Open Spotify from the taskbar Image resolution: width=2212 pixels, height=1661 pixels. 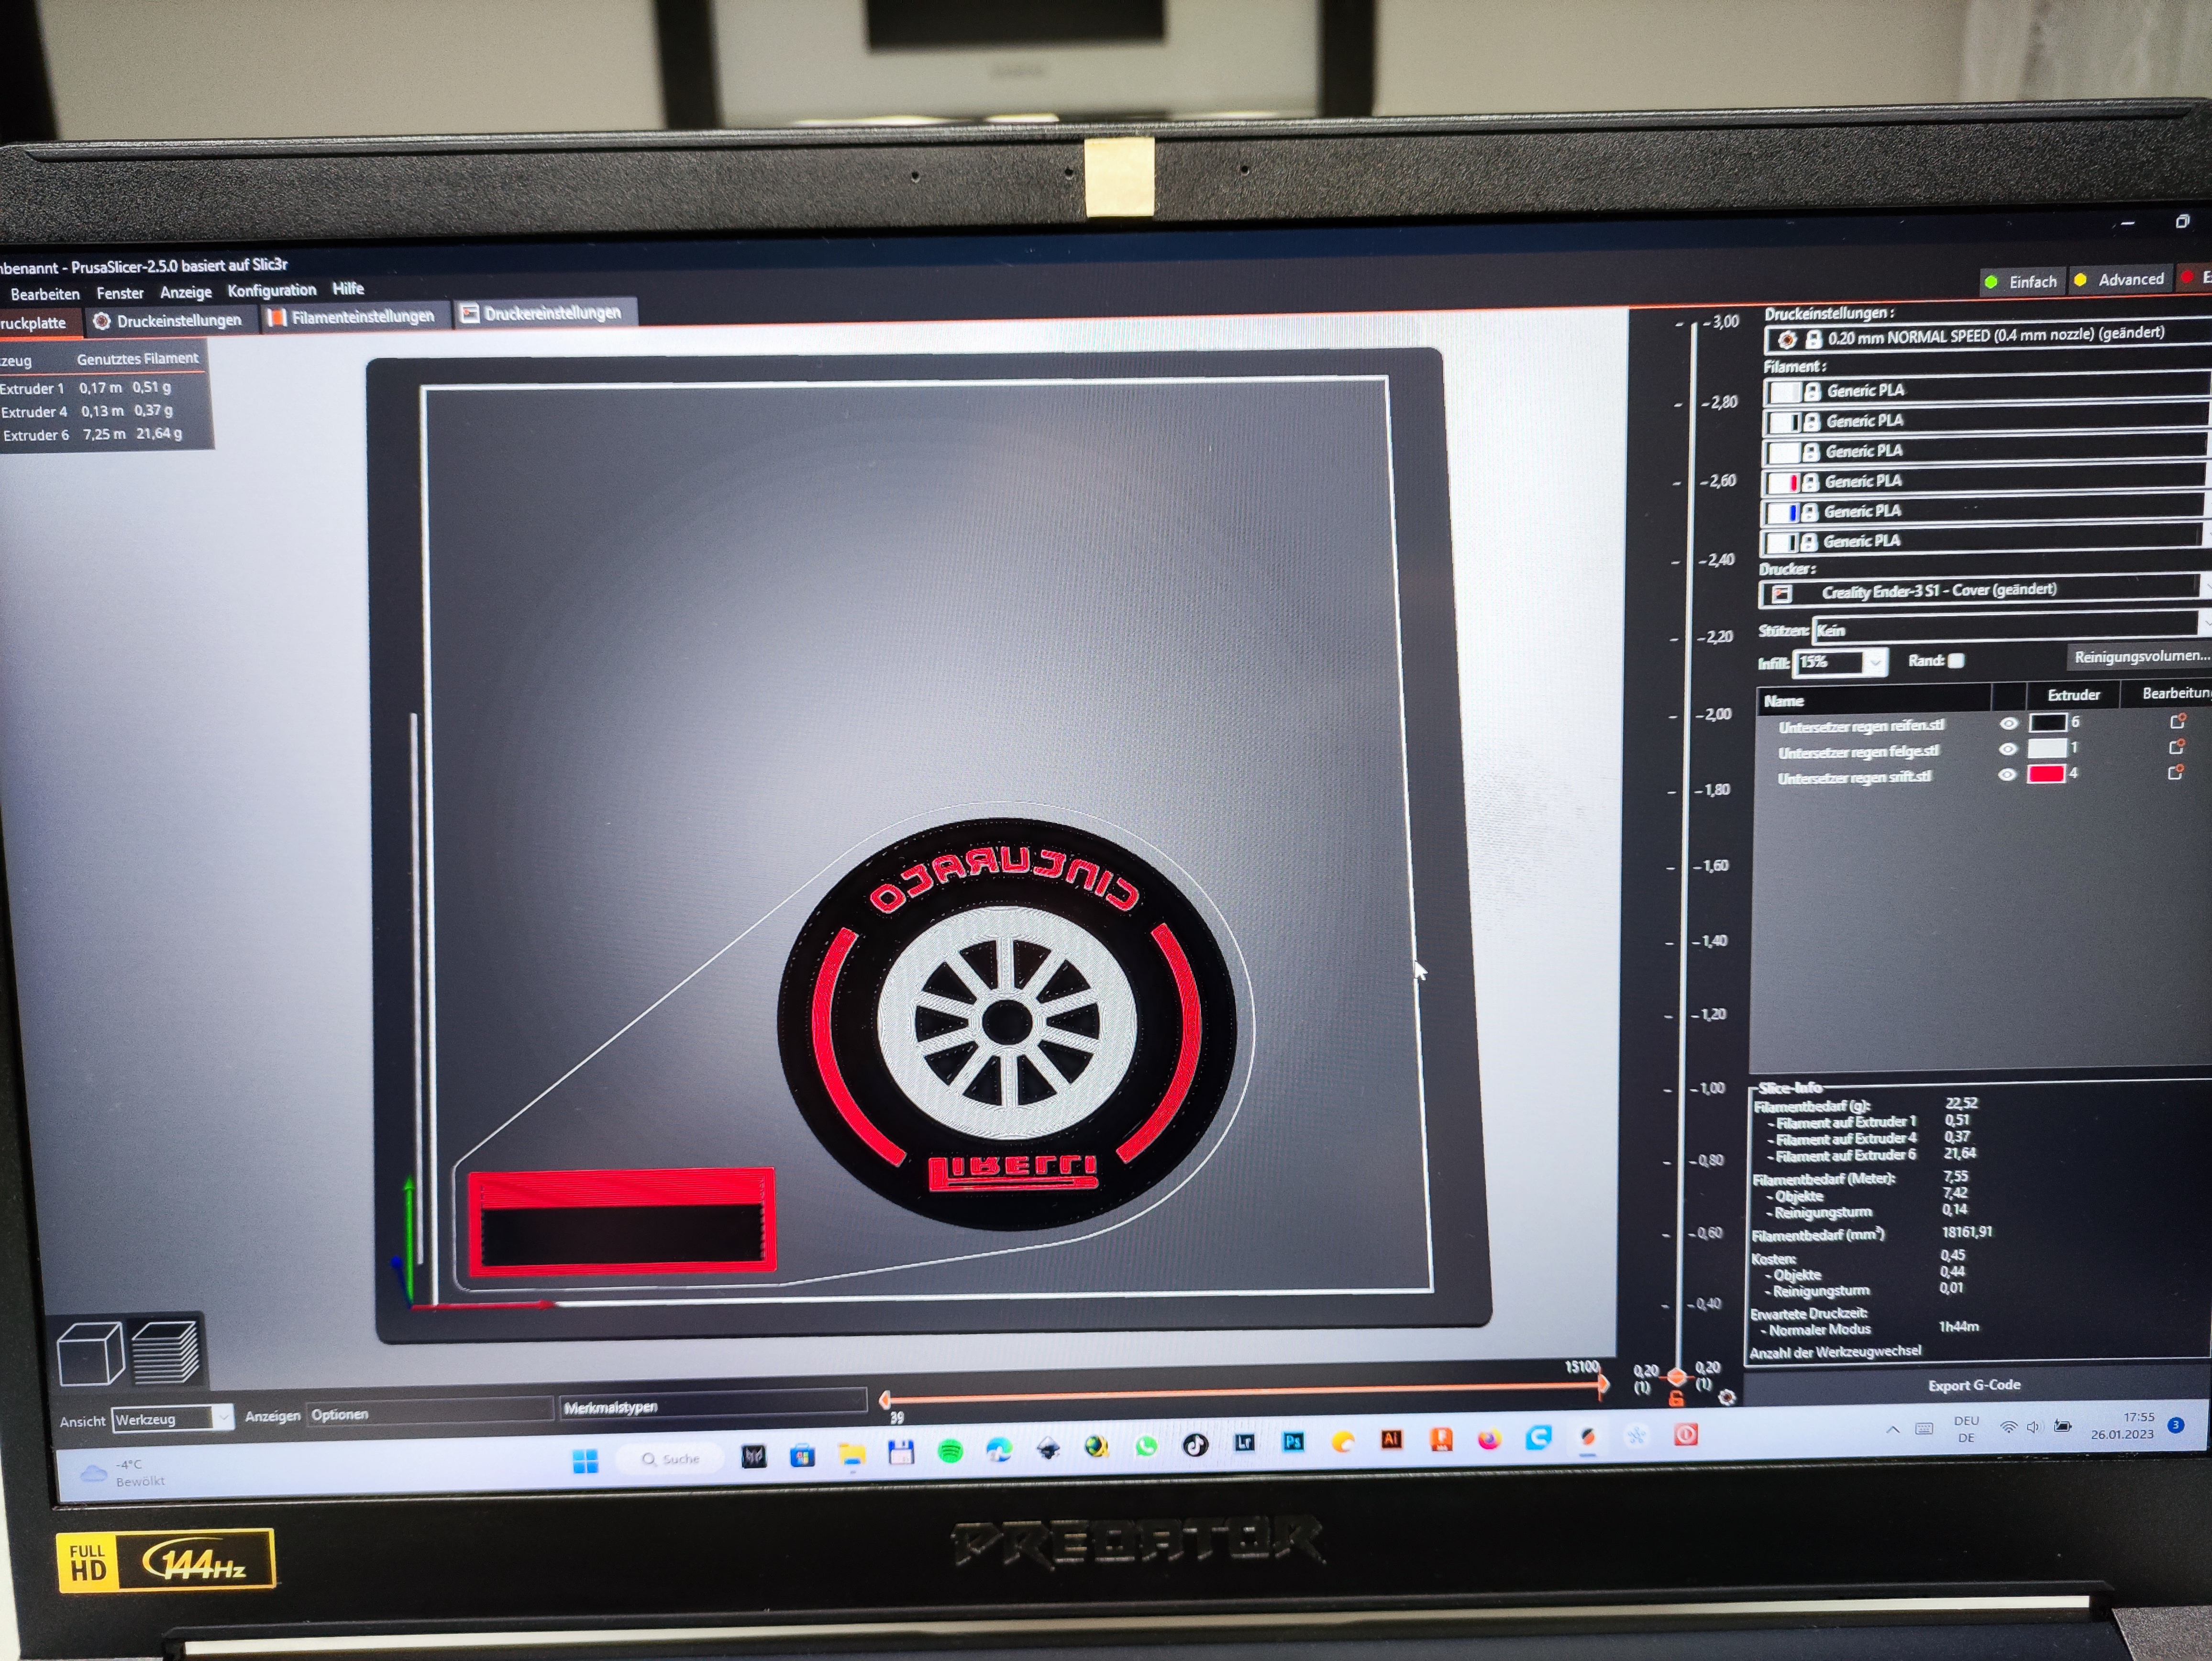pos(950,1451)
